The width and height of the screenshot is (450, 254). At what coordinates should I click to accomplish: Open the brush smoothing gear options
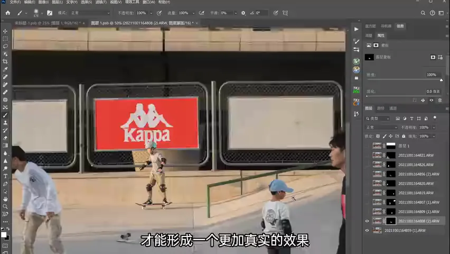click(243, 13)
